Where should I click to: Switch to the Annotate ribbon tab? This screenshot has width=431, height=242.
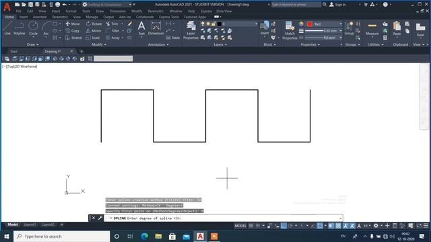tap(40, 17)
